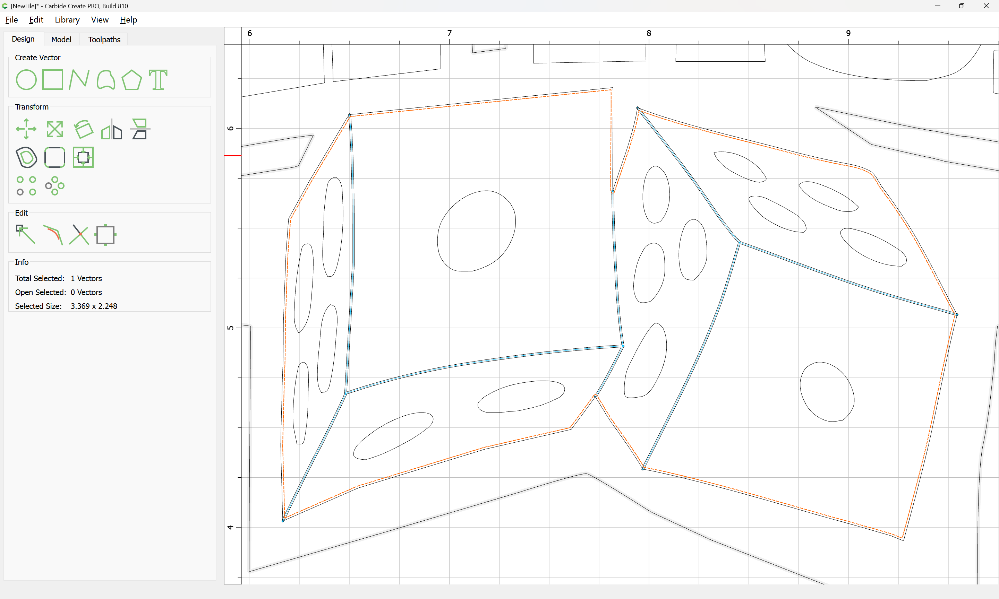Switch to the Design tab
Image resolution: width=999 pixels, height=599 pixels.
[23, 39]
